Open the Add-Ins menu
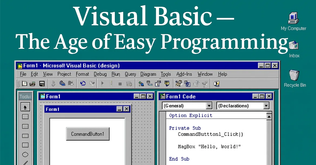Viewport: 316px width, 165px height. (x=184, y=74)
